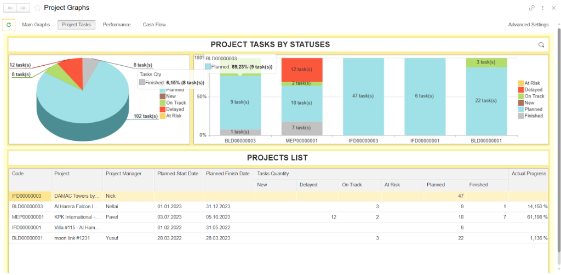Add Project Graphs to favorites with star
The image size is (561, 275).
[x=37, y=8]
